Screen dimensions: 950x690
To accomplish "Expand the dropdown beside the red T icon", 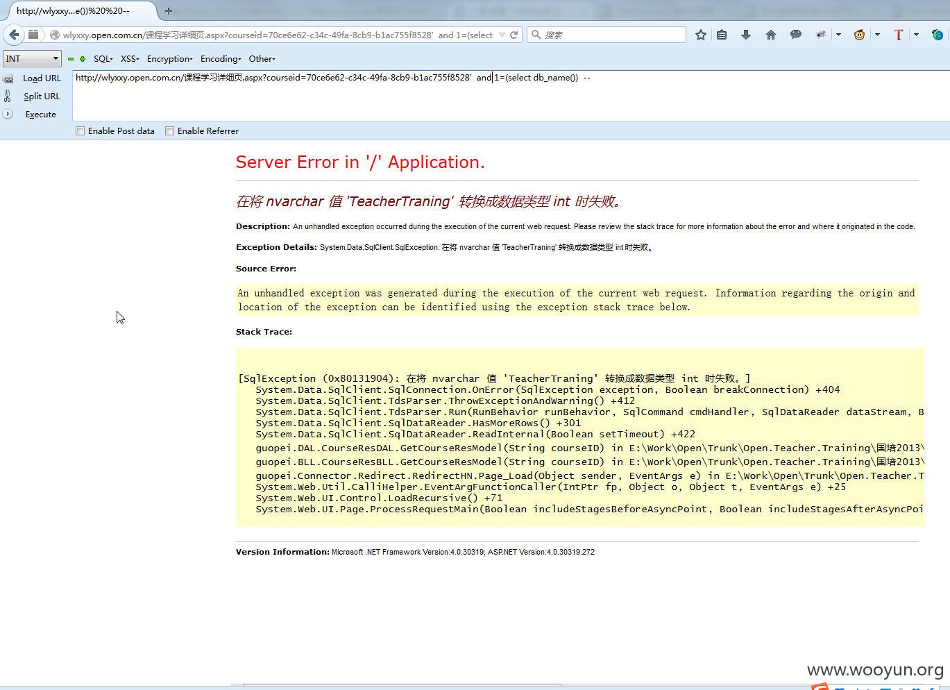I will 916,35.
